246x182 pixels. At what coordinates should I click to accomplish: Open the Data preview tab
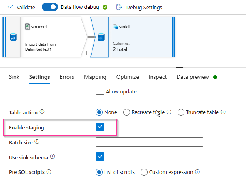click(x=193, y=77)
